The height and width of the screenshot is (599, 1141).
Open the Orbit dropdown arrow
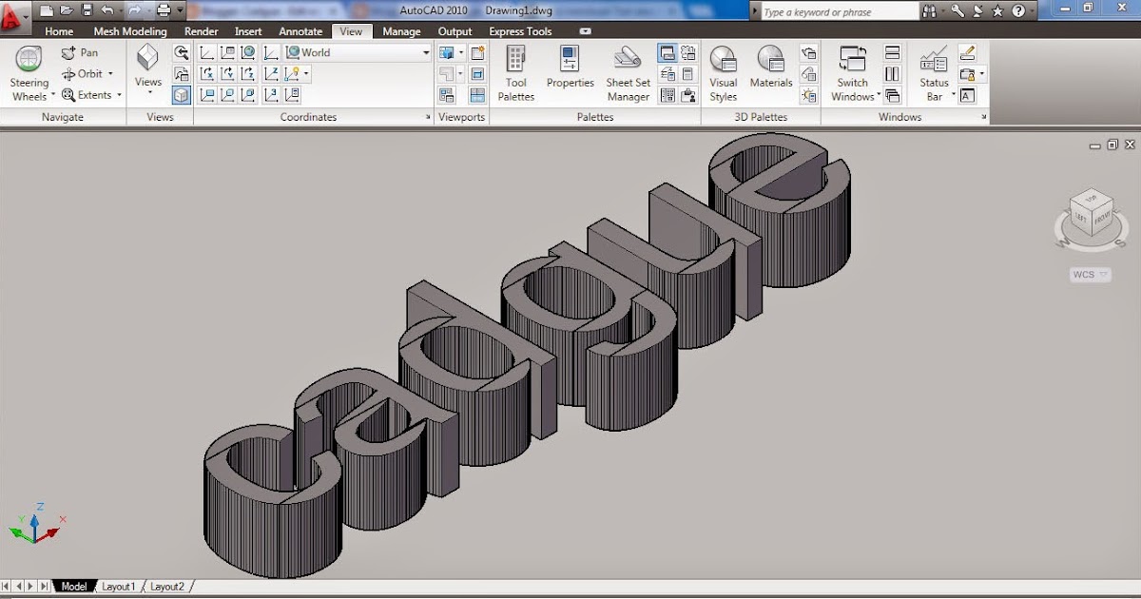110,74
